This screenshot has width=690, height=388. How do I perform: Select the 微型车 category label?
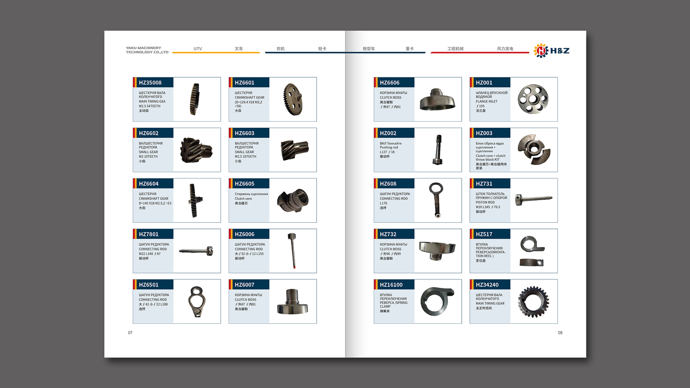pos(369,49)
